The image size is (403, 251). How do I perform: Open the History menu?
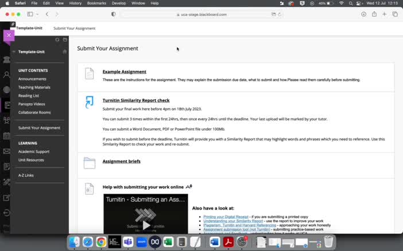coord(75,3)
